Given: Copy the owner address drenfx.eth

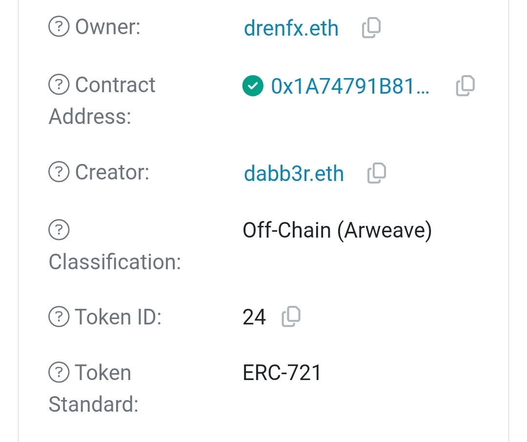Looking at the screenshot, I should (371, 28).
